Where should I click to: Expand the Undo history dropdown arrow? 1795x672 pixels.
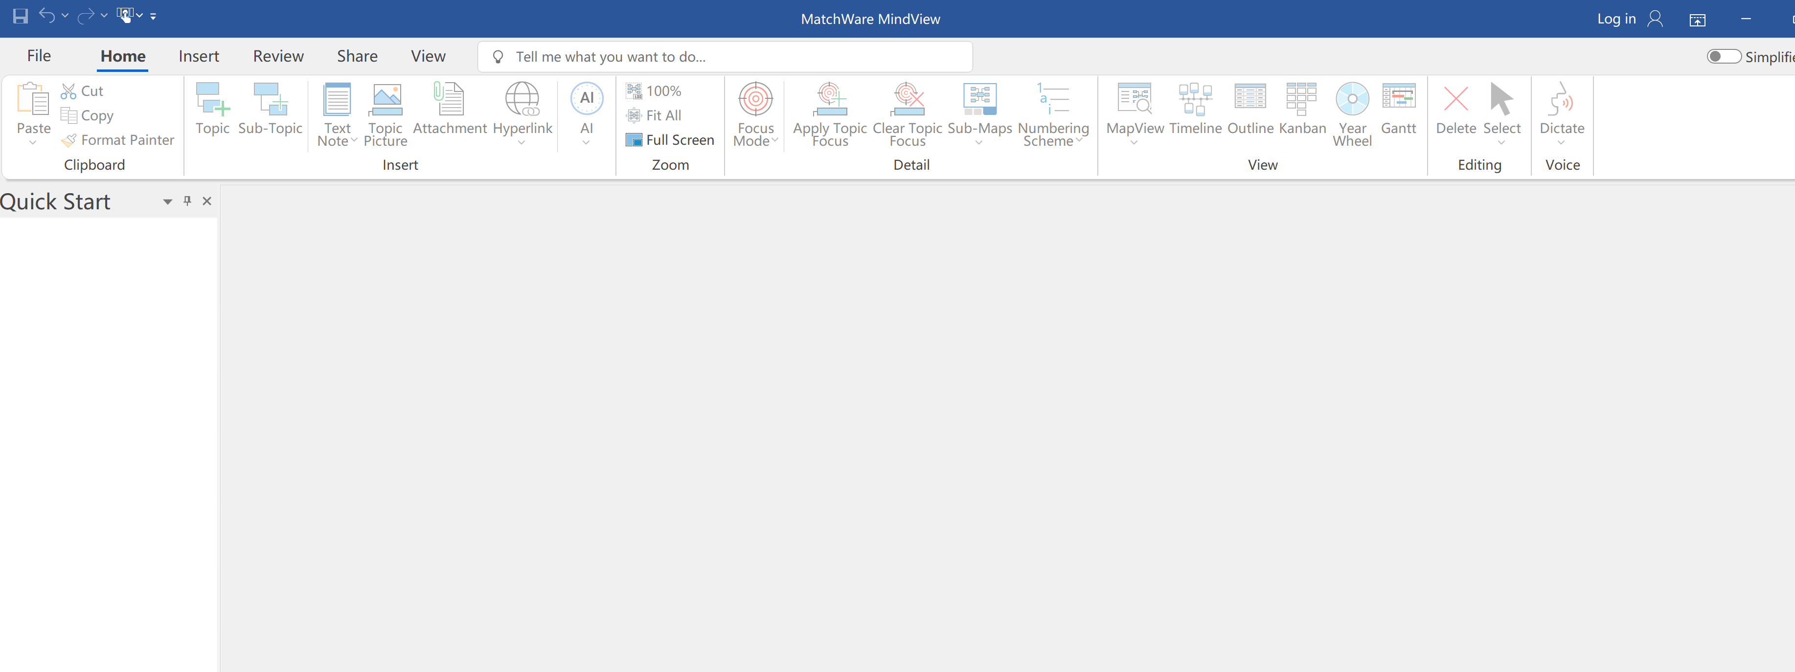(x=65, y=15)
